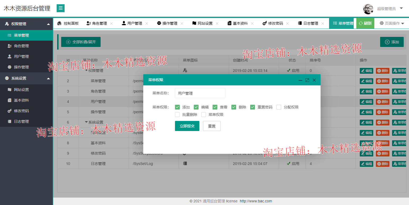Viewport: 409px width, 205px height.
Task: Uncheck the 添加 permission checkbox
Action: [177, 107]
